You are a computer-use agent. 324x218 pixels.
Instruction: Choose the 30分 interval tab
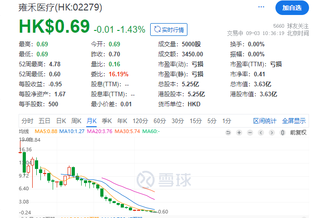point(178,121)
